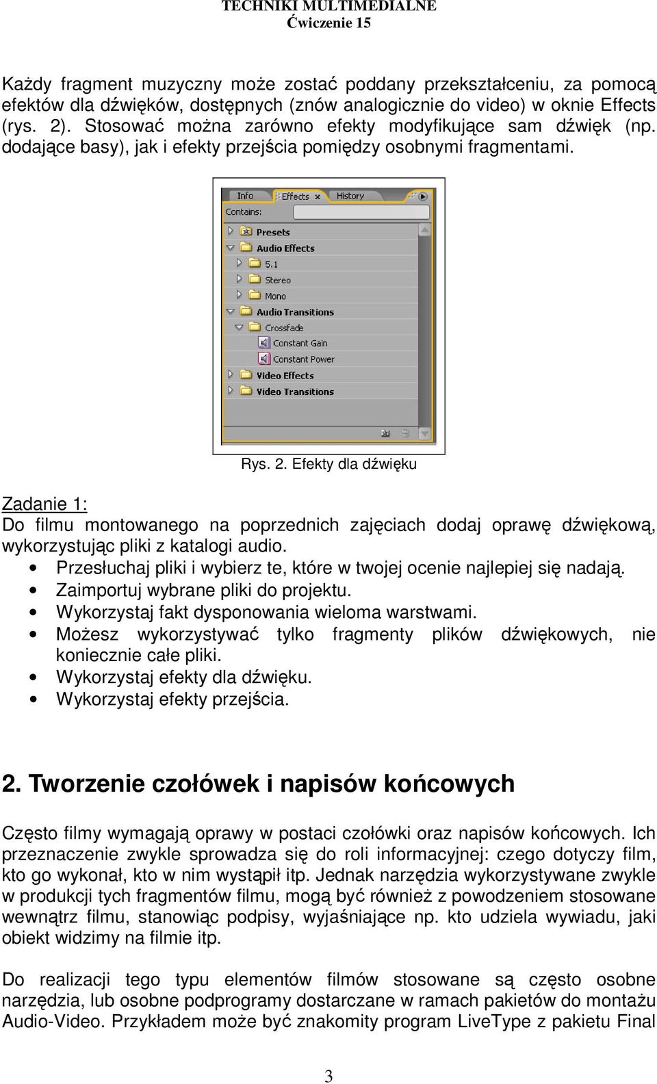
Task: Select the Constant Gain transition label
Action: tap(300, 344)
